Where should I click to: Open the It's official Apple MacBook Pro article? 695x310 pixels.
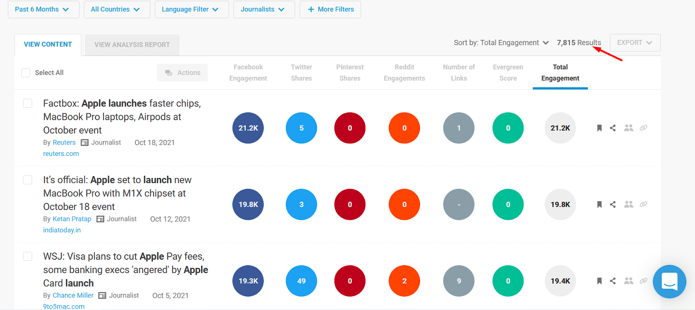(117, 193)
